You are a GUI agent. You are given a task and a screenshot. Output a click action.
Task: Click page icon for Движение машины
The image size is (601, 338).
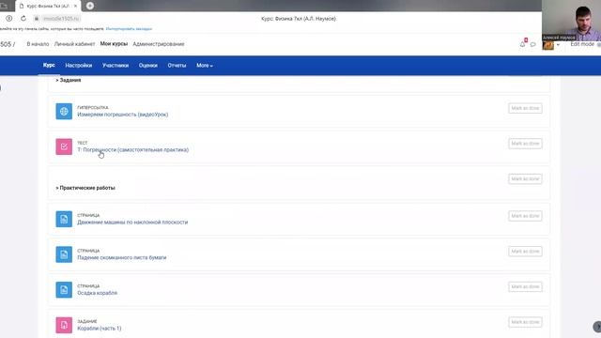click(x=64, y=219)
